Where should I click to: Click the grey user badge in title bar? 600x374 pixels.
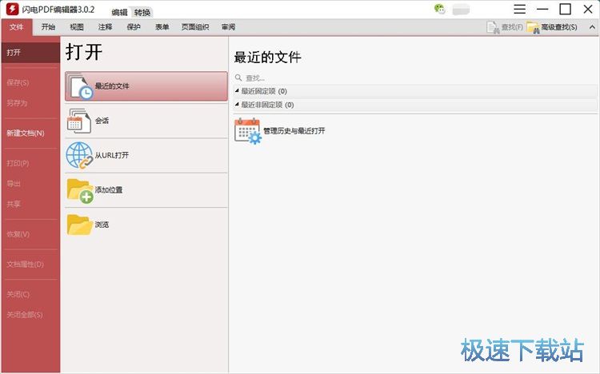[x=461, y=10]
